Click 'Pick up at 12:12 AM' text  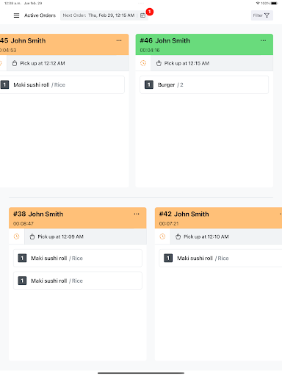point(43,63)
